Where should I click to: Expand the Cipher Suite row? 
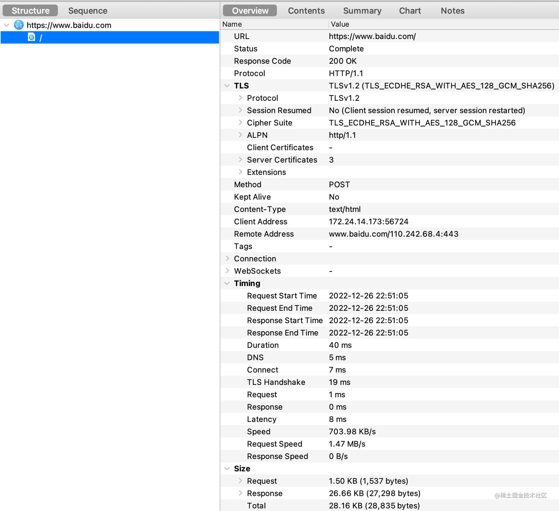tap(240, 123)
